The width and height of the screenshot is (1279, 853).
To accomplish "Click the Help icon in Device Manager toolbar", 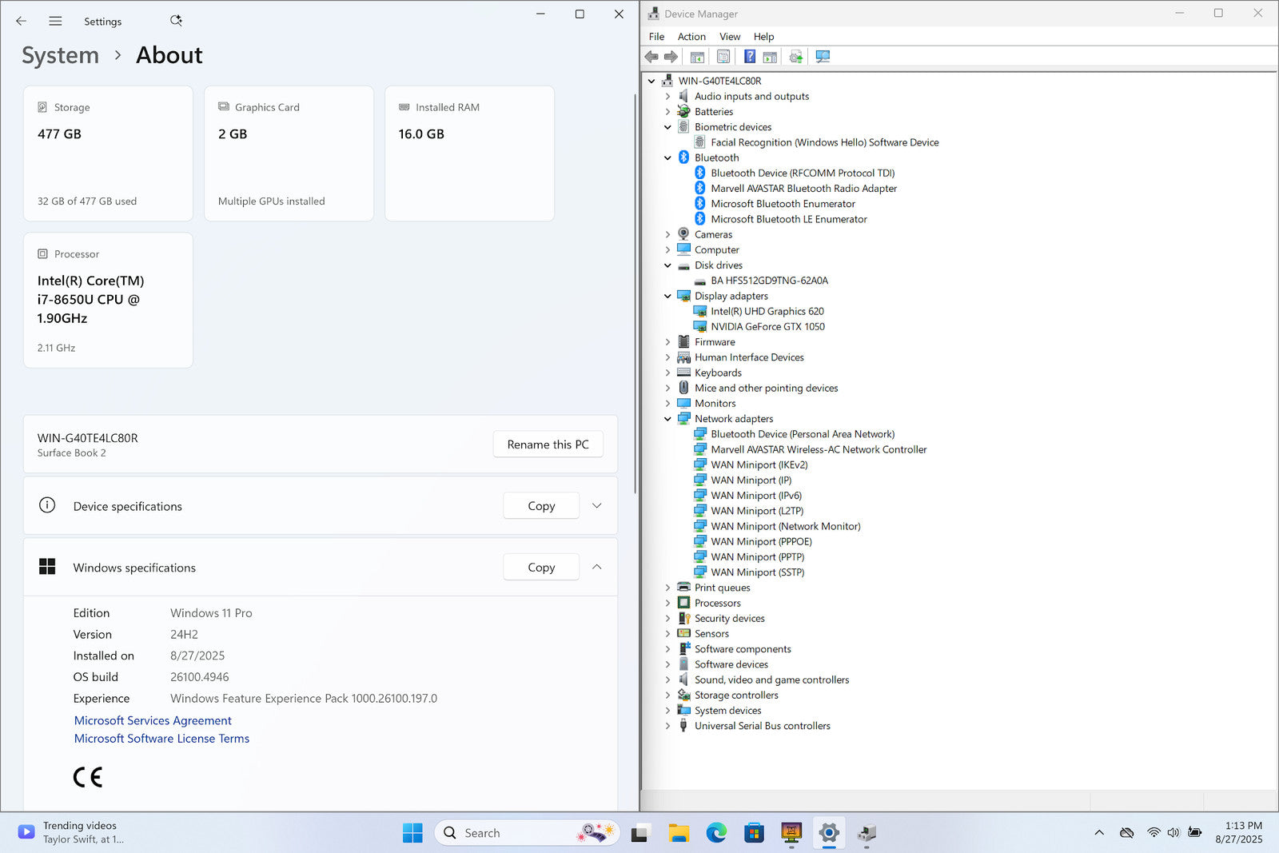I will (x=749, y=57).
